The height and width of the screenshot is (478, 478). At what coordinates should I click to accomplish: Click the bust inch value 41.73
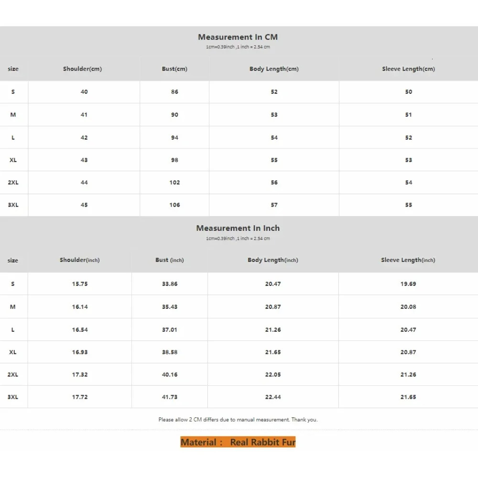[x=170, y=397]
